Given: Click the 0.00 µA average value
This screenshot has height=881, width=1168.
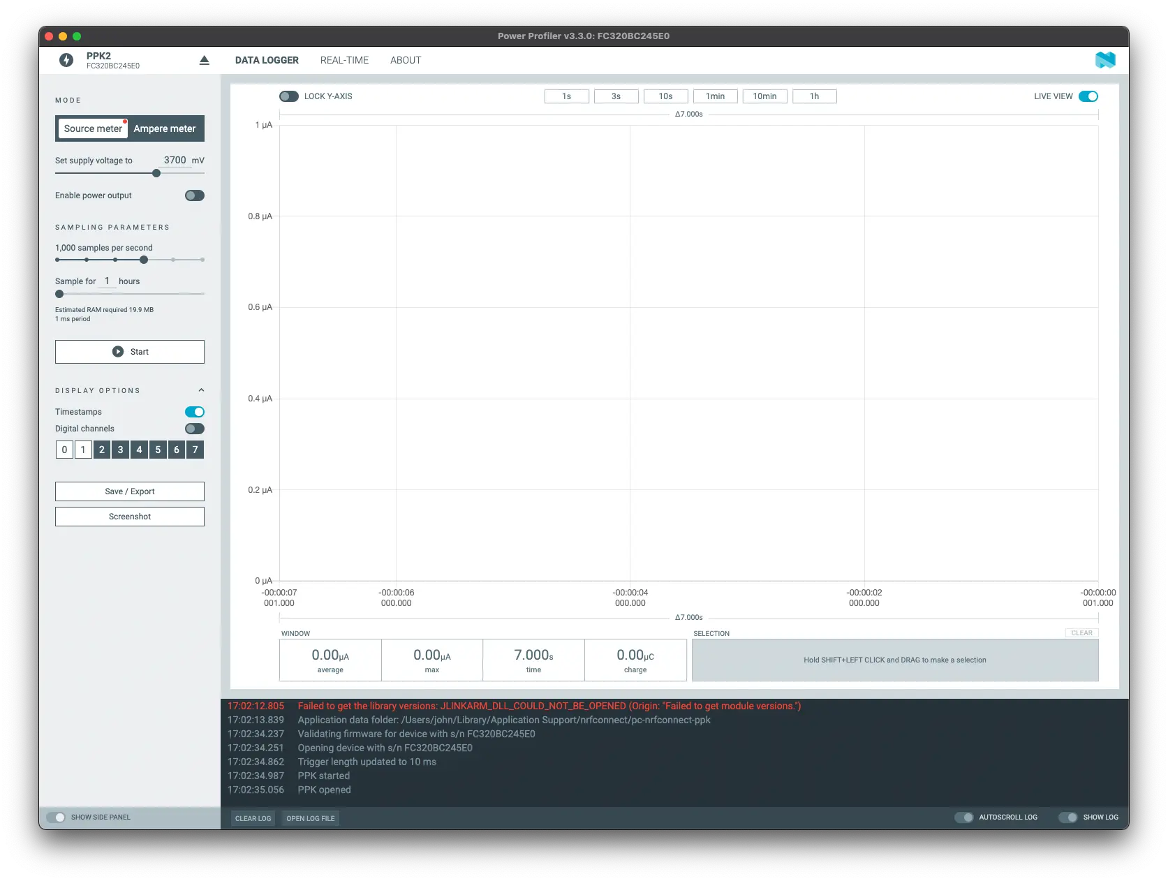Looking at the screenshot, I should click(330, 656).
